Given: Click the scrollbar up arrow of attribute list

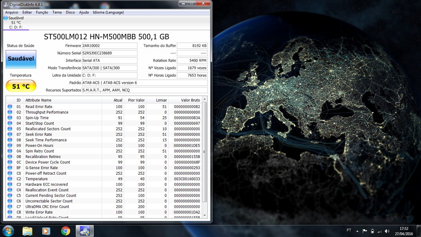Looking at the screenshot, I should [205, 99].
